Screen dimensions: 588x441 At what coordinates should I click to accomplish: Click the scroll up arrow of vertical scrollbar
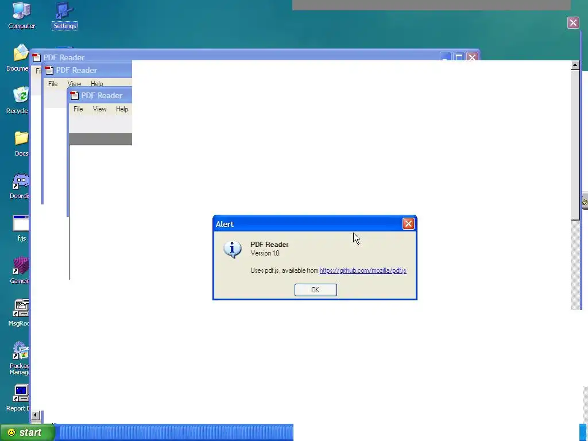pos(575,65)
